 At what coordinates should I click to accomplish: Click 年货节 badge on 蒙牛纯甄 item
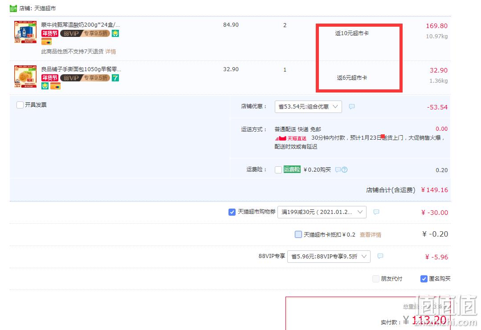click(50, 33)
